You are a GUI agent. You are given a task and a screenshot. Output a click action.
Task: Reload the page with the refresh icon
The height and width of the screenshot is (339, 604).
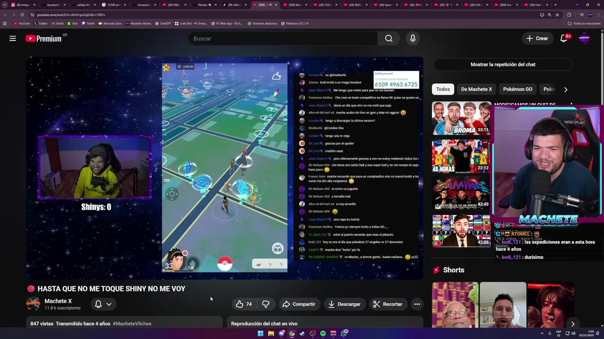pos(22,15)
